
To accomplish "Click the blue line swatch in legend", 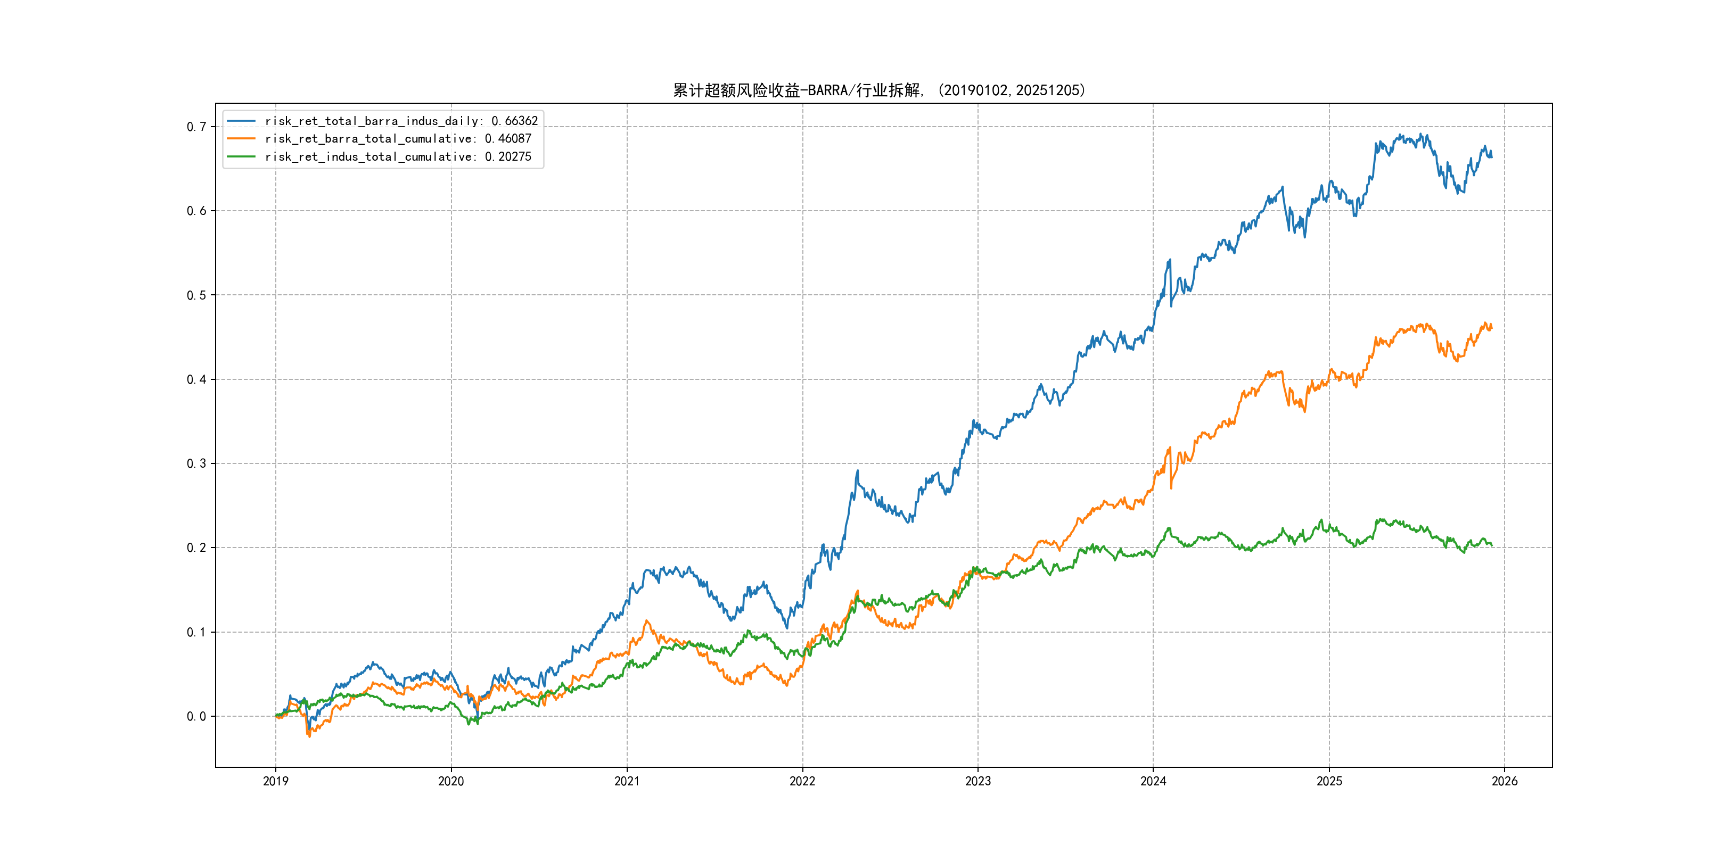I will (x=241, y=121).
